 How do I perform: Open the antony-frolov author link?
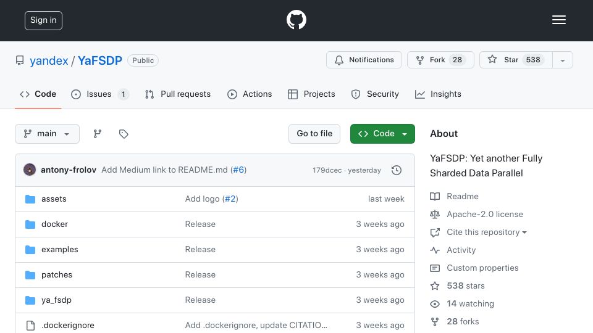[x=69, y=170]
